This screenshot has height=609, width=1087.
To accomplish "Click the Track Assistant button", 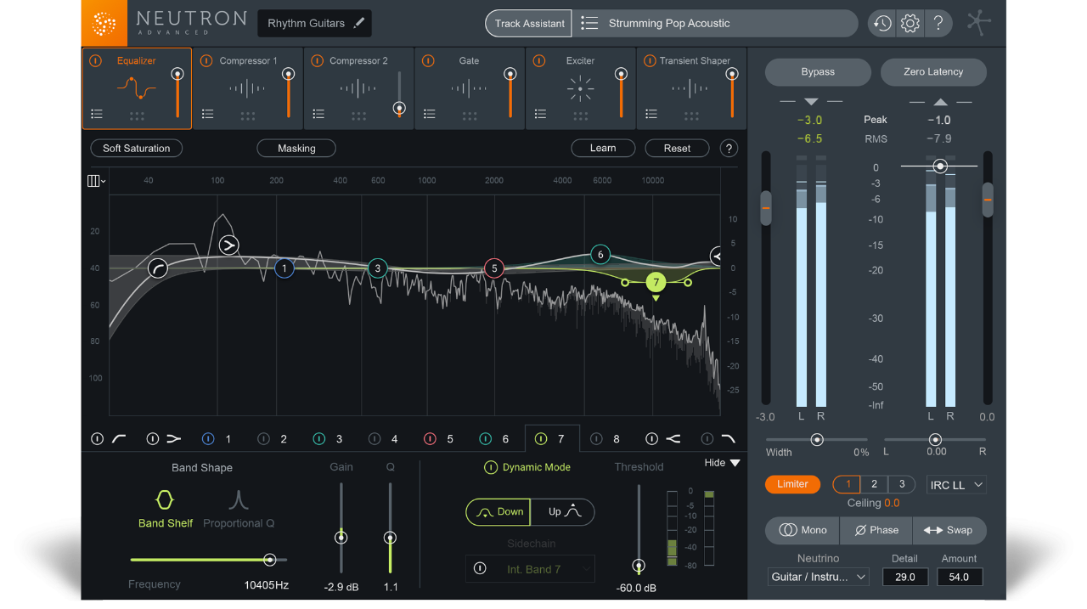I will coord(530,23).
